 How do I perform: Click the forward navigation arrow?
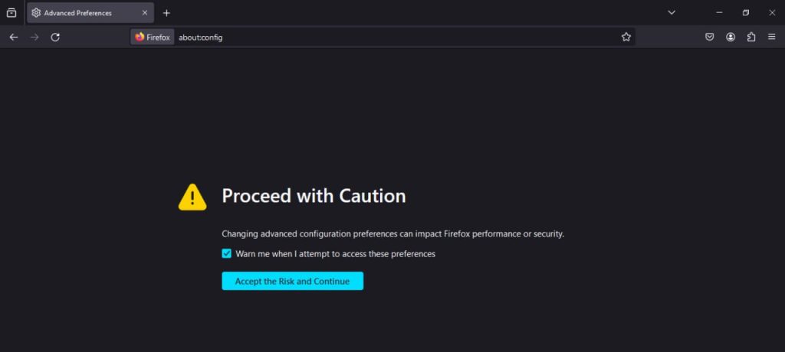34,37
